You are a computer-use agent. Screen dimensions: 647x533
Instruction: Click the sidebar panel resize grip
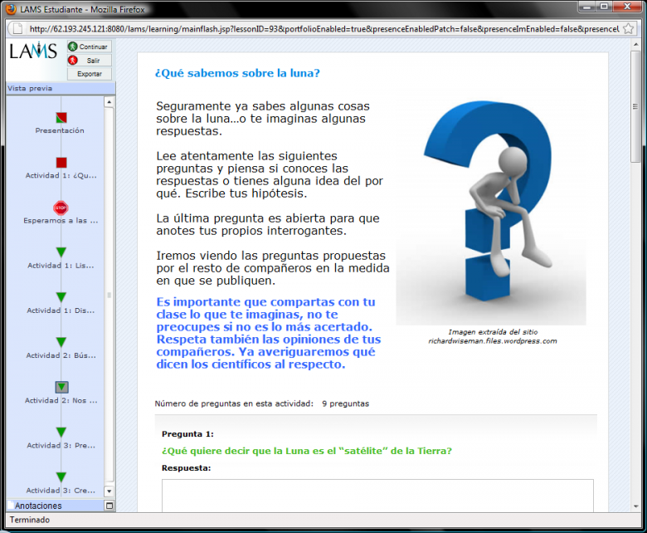click(109, 295)
